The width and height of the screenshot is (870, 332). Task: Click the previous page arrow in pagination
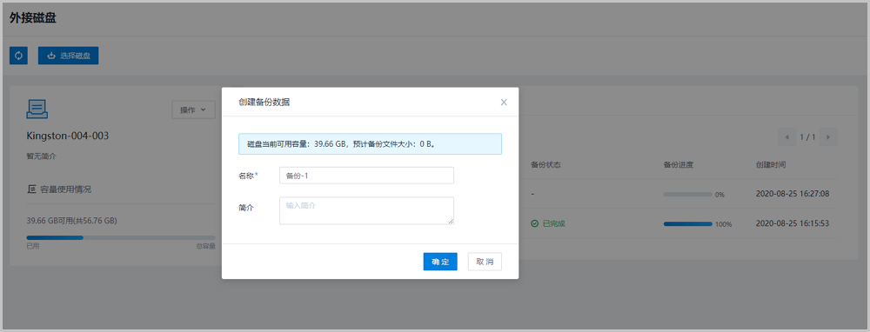[787, 137]
